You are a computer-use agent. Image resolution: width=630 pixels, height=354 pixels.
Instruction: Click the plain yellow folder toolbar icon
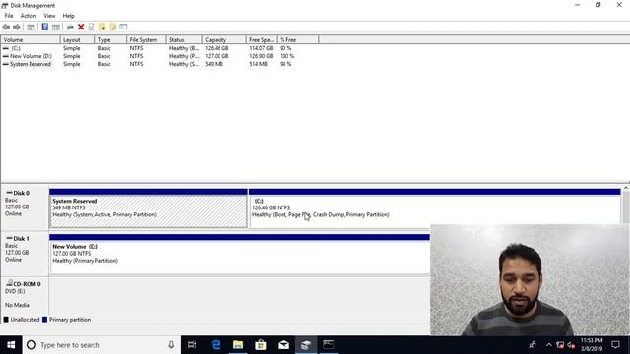(113, 27)
